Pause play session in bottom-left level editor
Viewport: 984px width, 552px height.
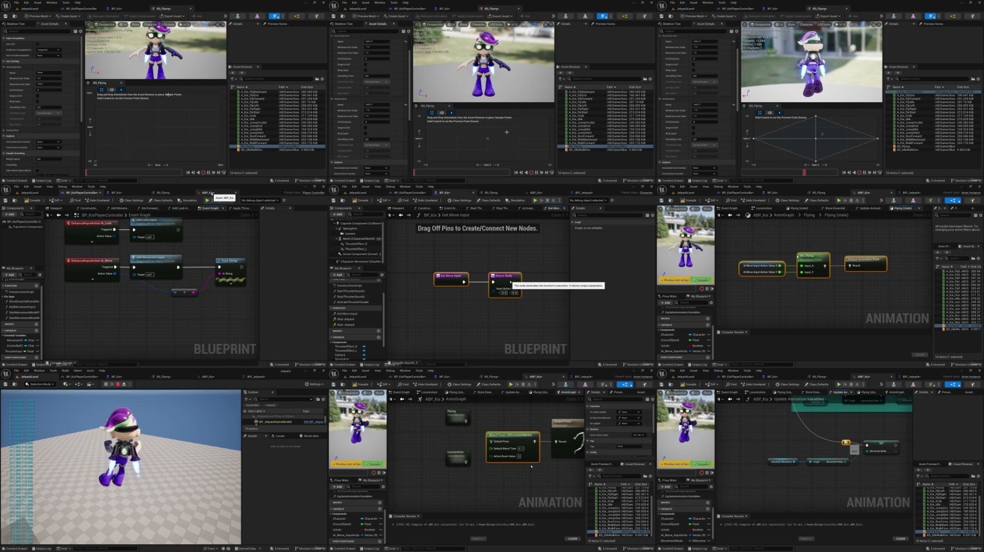click(x=106, y=384)
